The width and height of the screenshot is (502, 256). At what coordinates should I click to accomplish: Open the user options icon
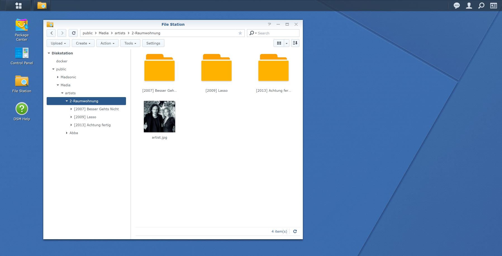click(x=469, y=6)
